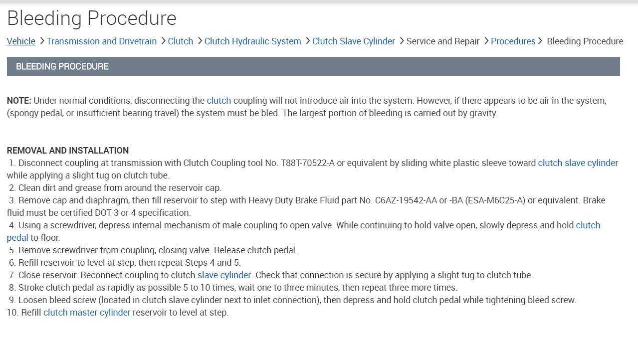Navigate to the Clutch Slave Cylinder breadcrumb

coord(354,41)
